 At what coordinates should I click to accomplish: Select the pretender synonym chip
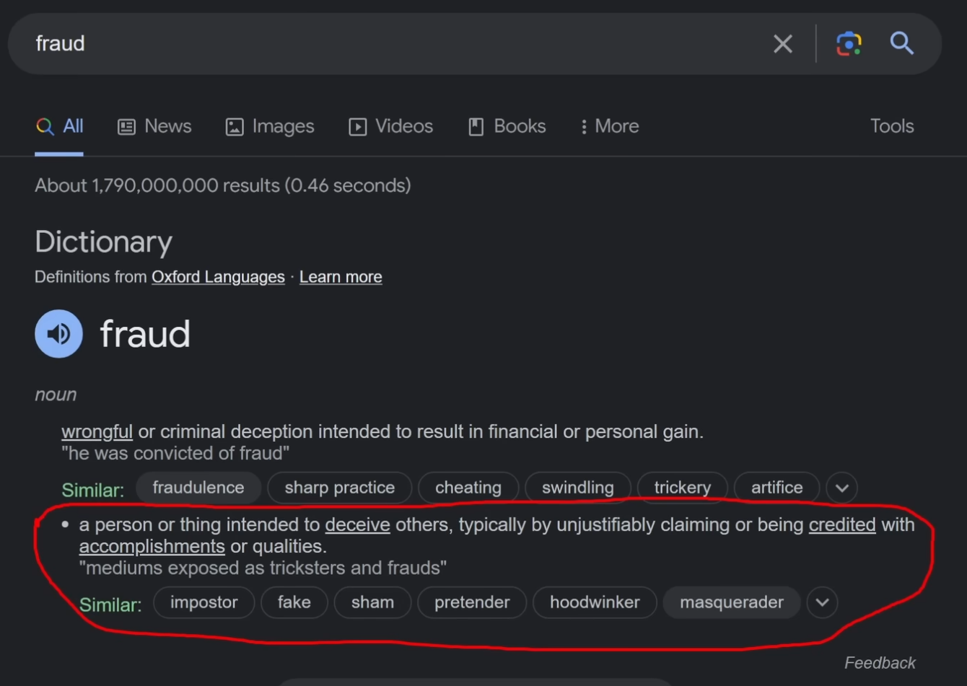pyautogui.click(x=472, y=602)
